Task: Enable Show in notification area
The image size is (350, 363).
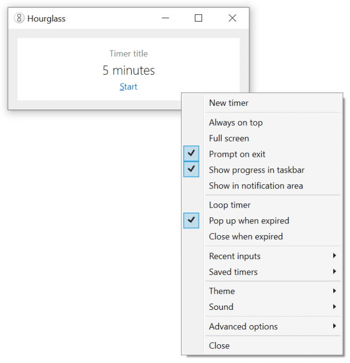Action: (x=256, y=186)
